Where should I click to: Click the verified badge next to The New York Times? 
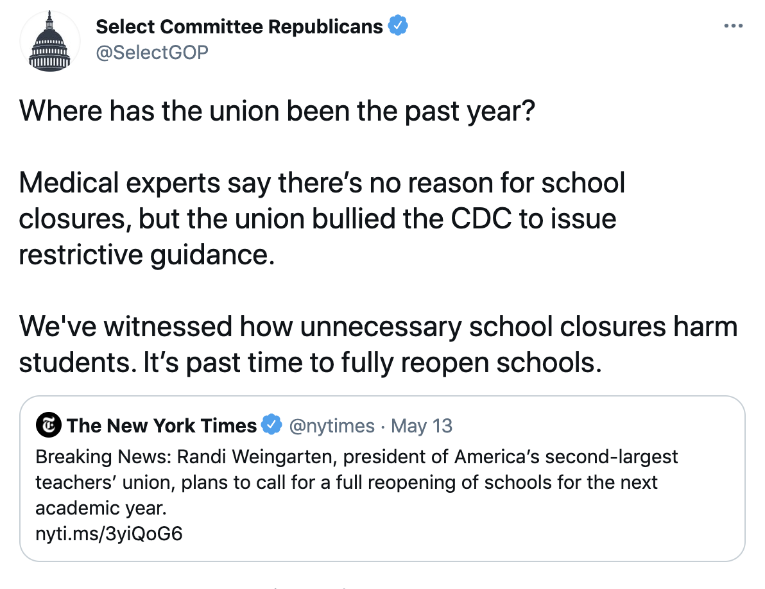click(x=273, y=425)
